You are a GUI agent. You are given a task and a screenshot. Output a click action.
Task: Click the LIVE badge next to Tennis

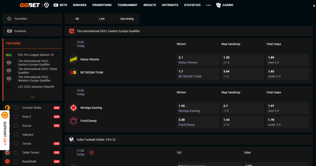pos(57,143)
